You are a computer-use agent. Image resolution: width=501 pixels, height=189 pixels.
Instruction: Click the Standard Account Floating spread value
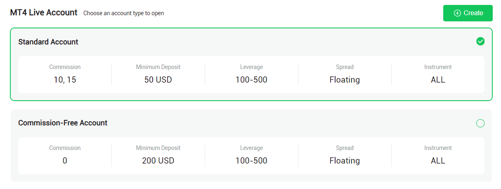pos(345,80)
